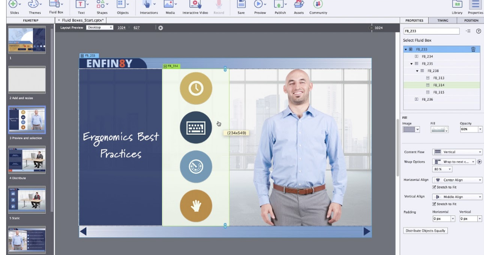Image resolution: width=484 pixels, height=255 pixels.
Task: Open the Interactions toolbar button
Action: coord(148,7)
